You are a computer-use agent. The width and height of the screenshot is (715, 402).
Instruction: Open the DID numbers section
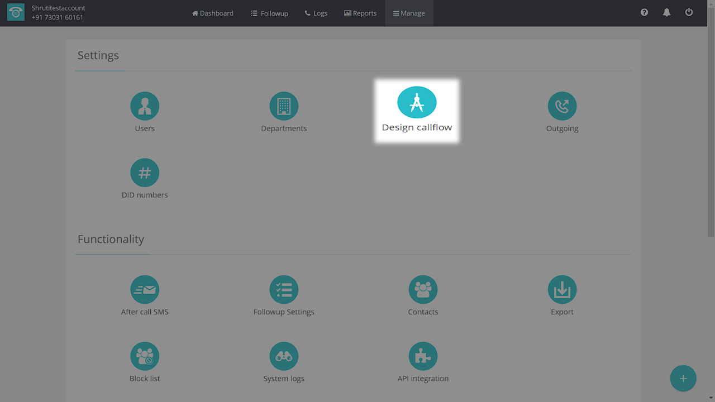pos(145,173)
